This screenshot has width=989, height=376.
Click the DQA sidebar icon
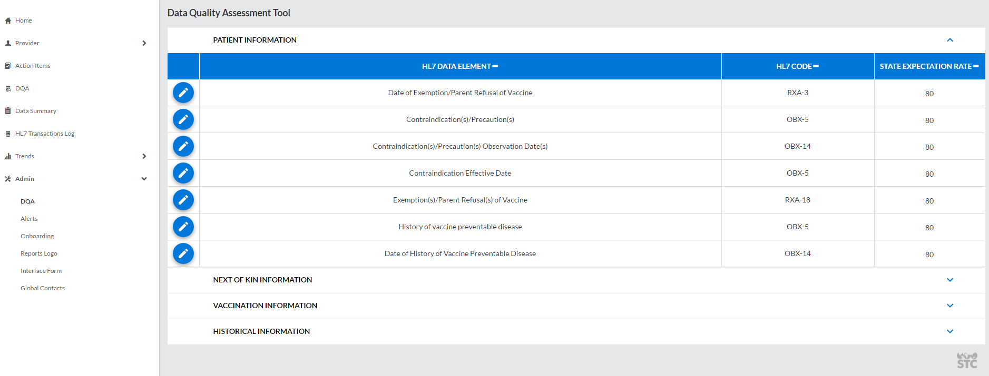[8, 88]
